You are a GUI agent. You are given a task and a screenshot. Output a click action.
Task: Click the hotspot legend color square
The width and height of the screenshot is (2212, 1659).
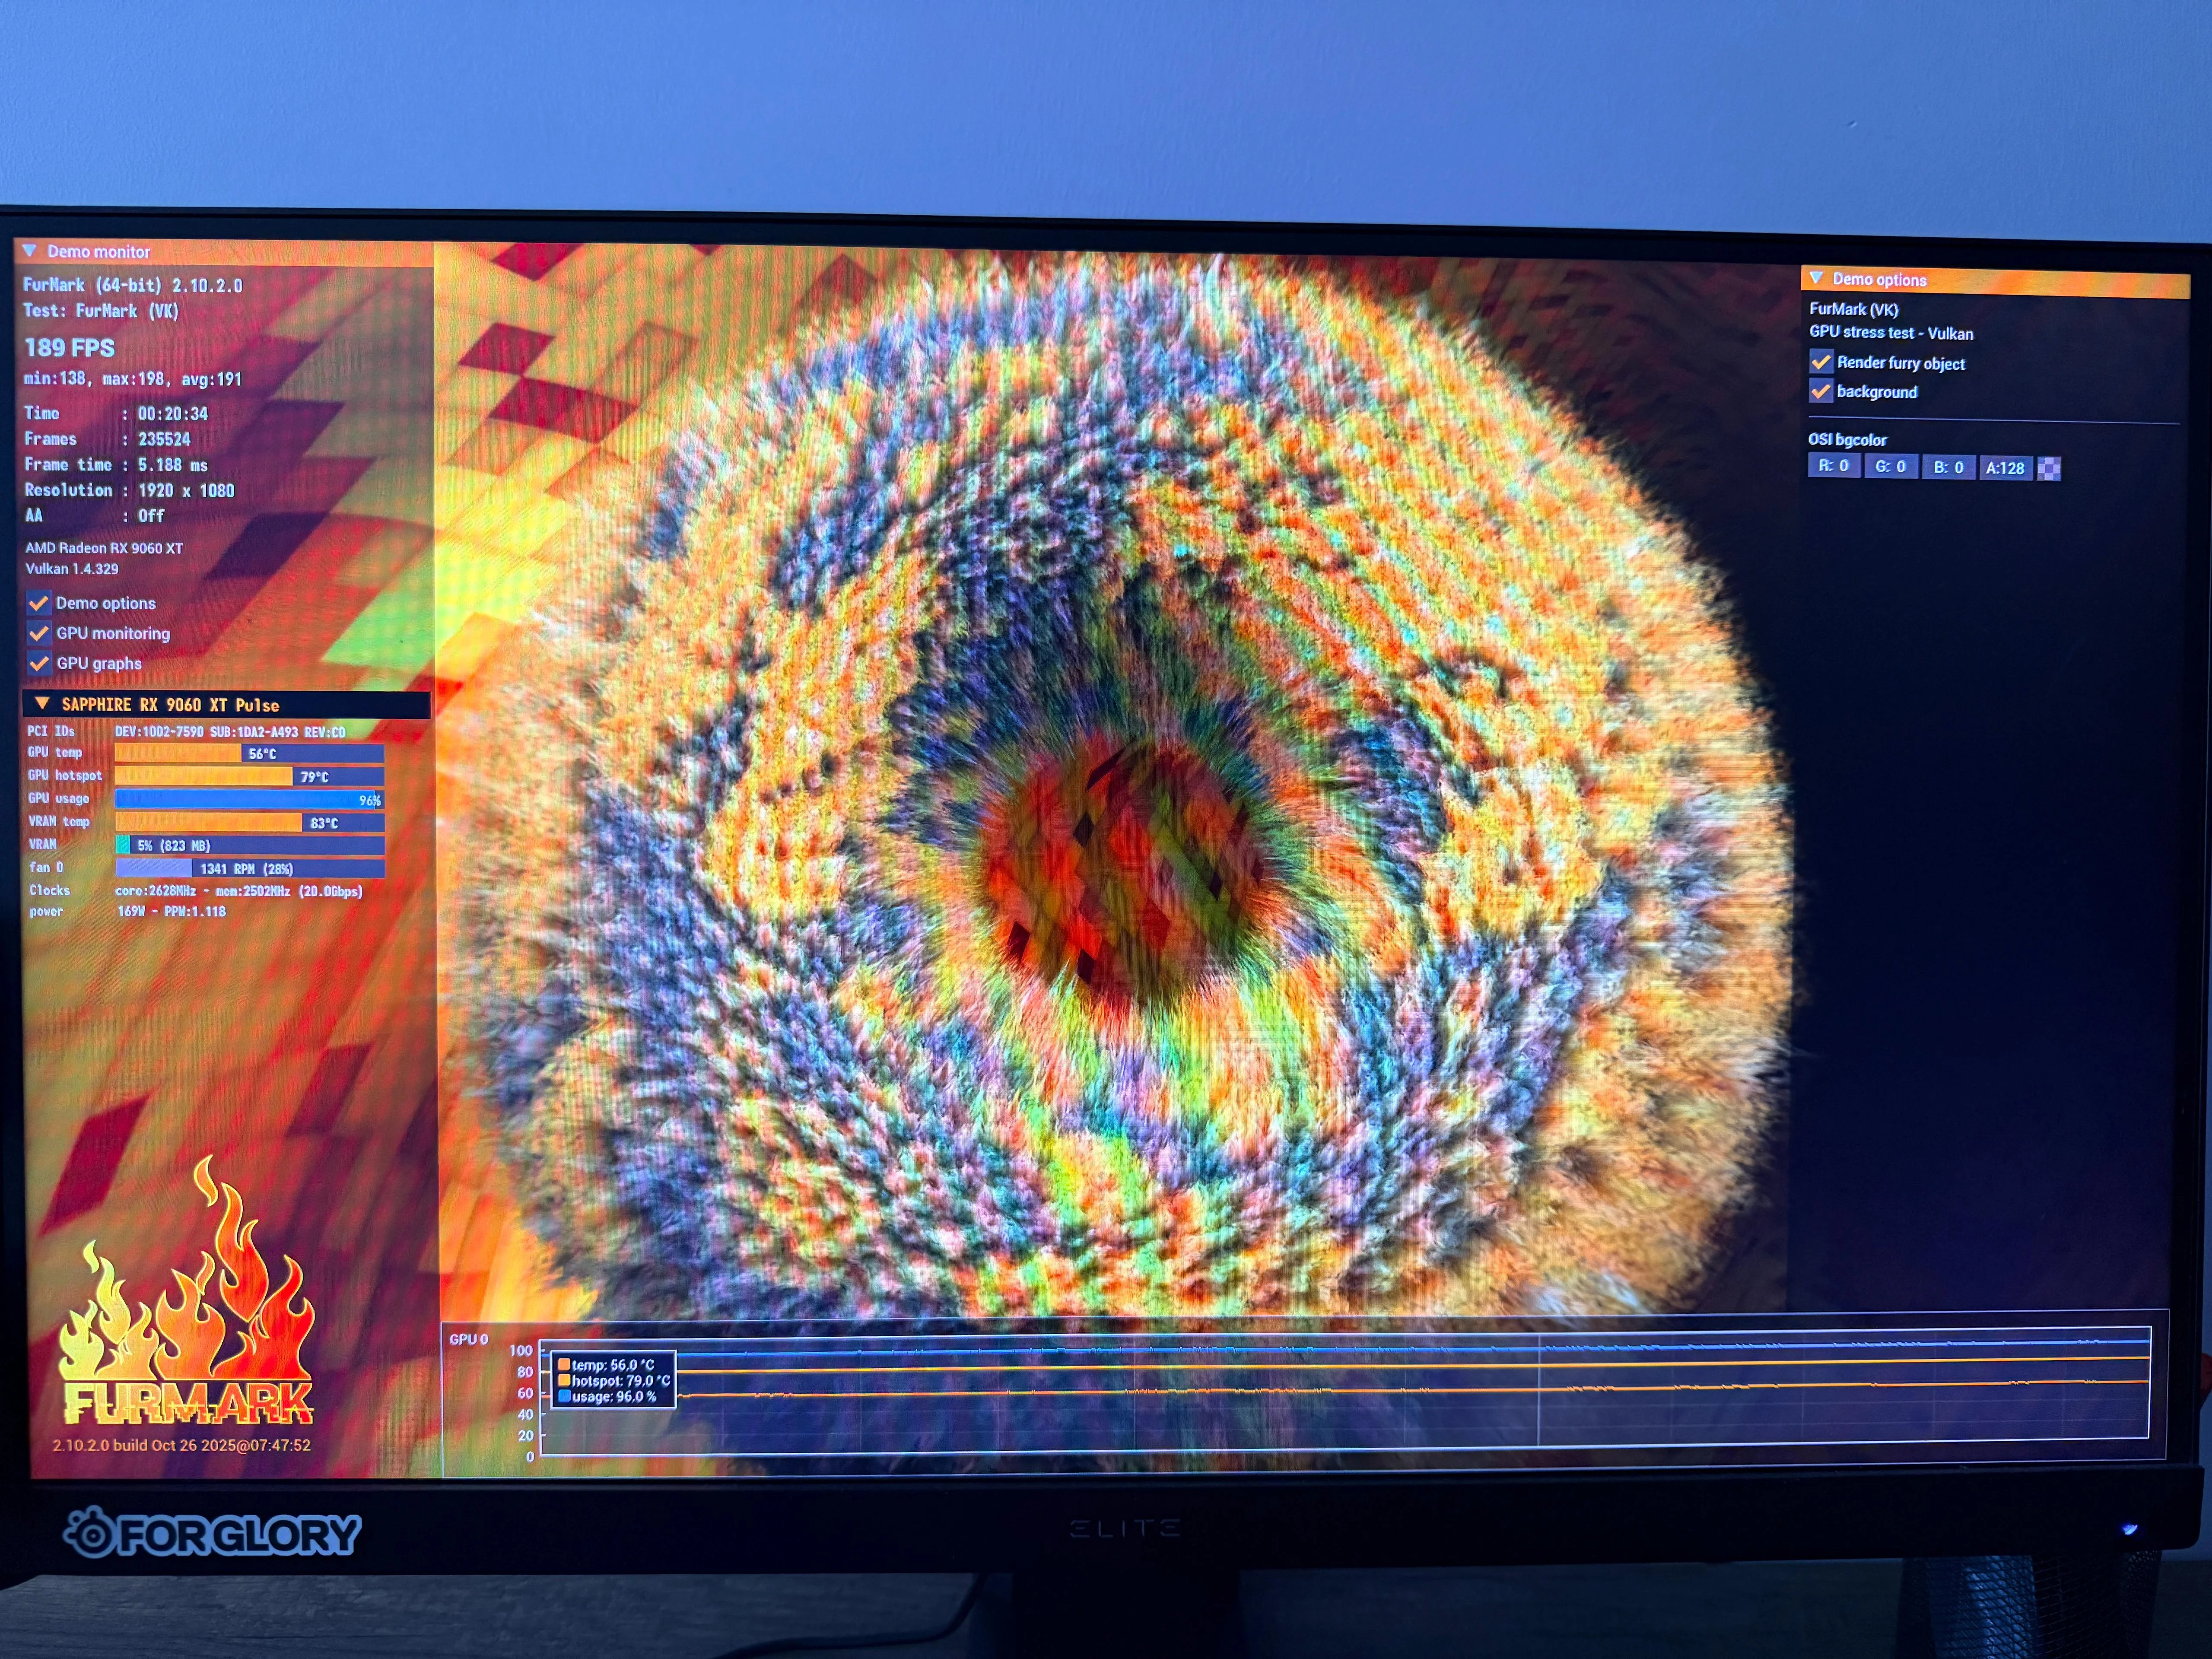[564, 1380]
